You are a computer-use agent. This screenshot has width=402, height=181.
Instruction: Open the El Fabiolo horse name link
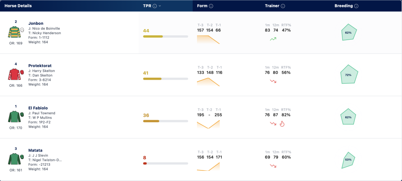point(38,108)
